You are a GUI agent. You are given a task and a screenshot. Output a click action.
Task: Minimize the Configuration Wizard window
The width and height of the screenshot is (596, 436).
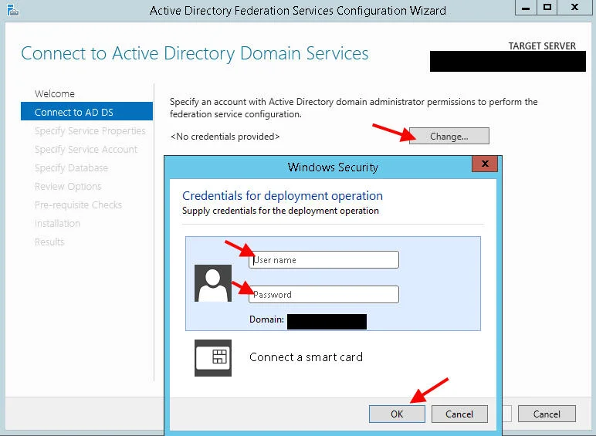point(526,8)
